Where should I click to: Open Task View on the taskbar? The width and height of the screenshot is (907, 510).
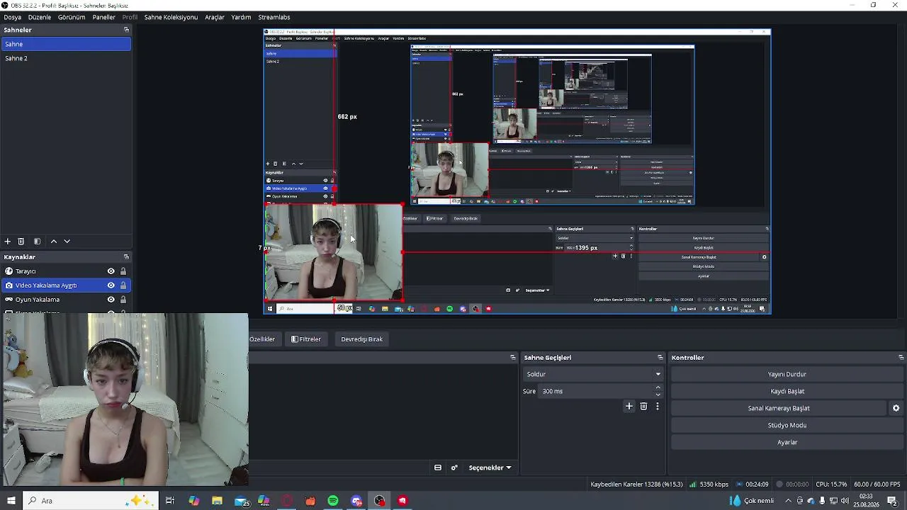pyautogui.click(x=170, y=501)
